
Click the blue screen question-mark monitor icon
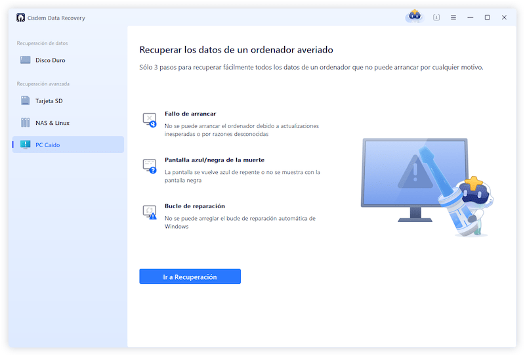150,166
